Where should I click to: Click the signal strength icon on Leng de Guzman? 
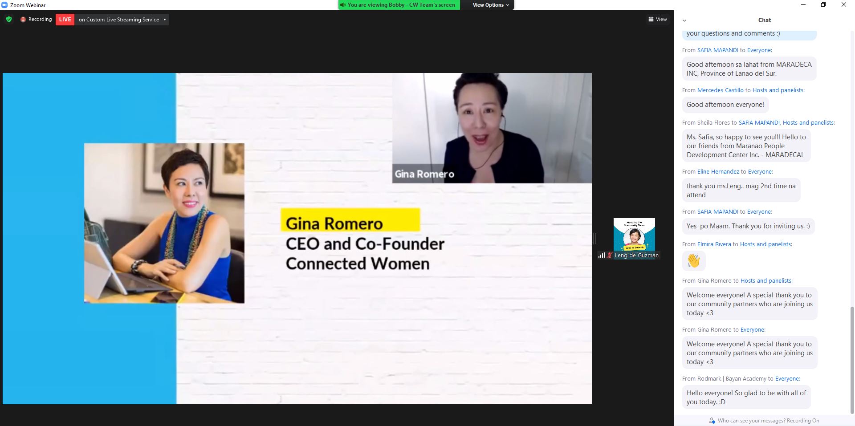point(602,255)
